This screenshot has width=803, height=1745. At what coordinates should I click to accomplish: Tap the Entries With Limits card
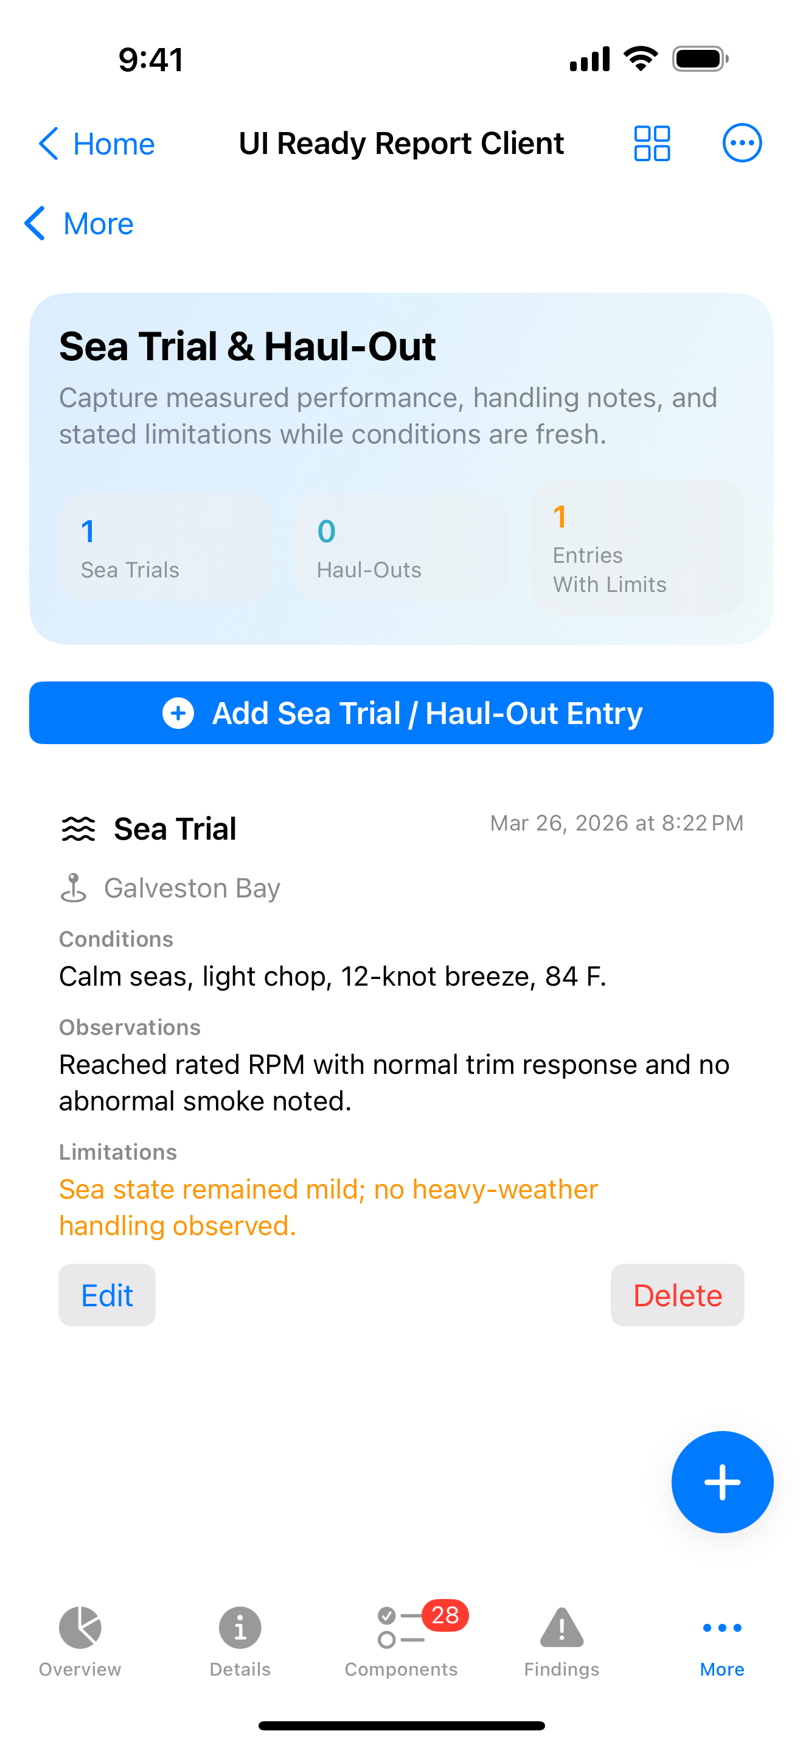(x=637, y=548)
